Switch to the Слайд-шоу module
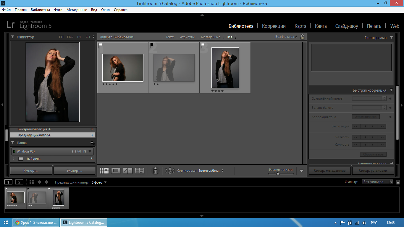This screenshot has width=404, height=227. click(347, 26)
